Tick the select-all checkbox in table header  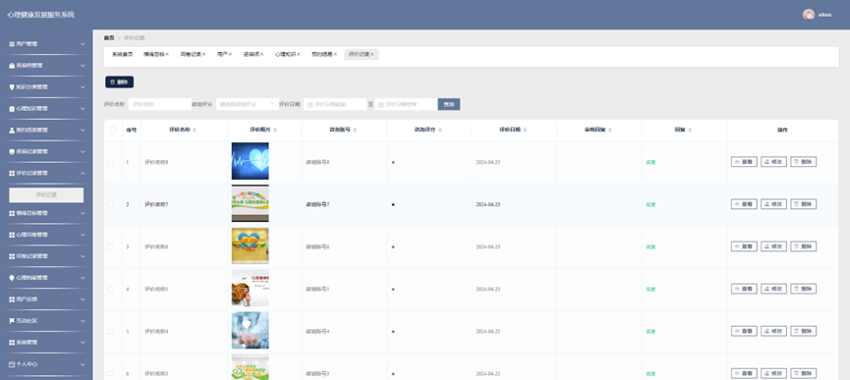[x=113, y=130]
